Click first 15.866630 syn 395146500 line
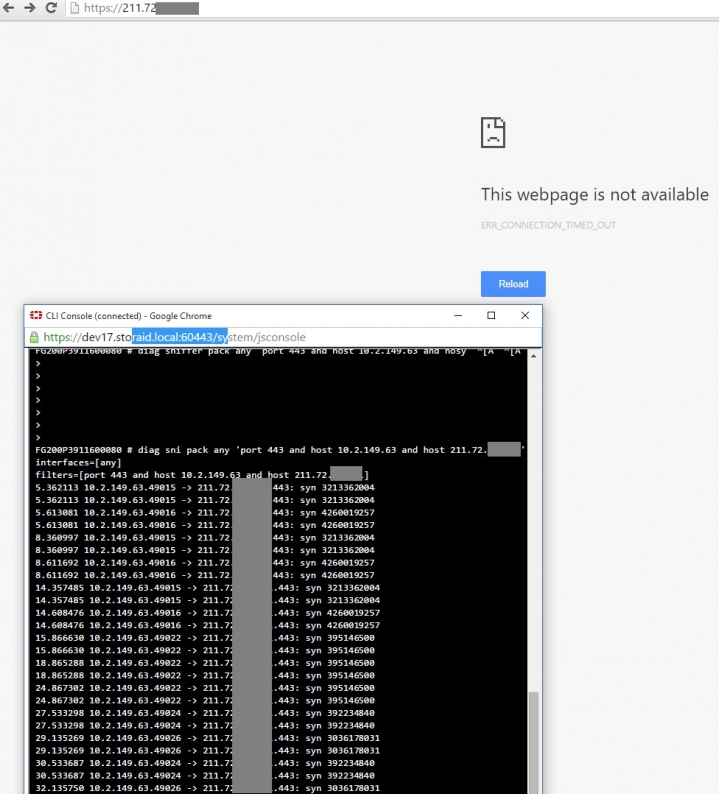Screen dimensions: 719x794 205,638
